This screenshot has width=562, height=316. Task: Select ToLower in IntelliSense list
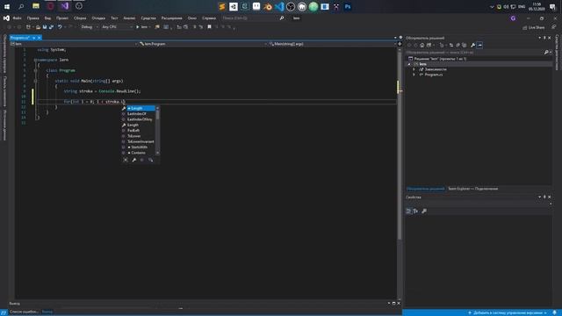134,136
